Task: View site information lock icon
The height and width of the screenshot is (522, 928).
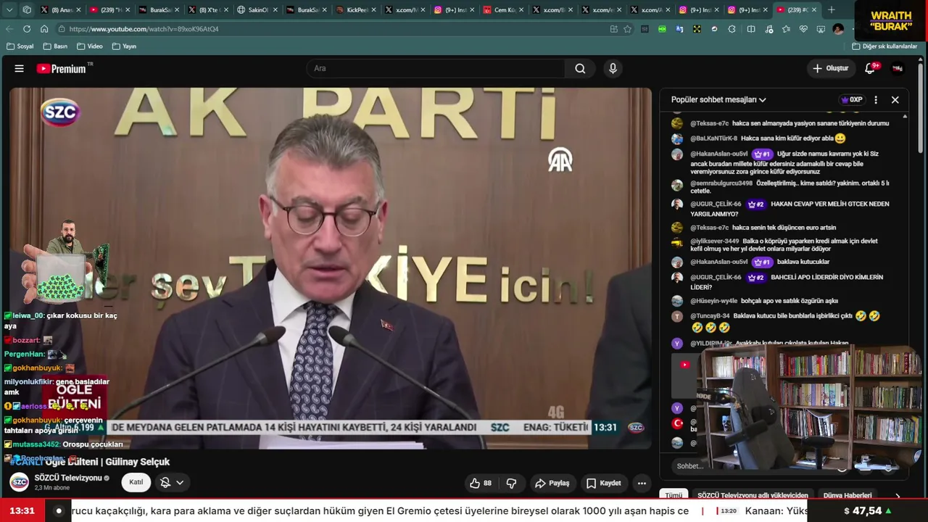Action: 62,29
